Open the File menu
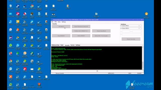The height and width of the screenshot is (90, 161). point(52,22)
